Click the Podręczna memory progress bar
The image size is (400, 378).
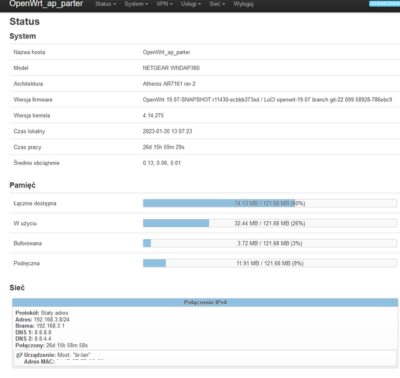coord(270,263)
